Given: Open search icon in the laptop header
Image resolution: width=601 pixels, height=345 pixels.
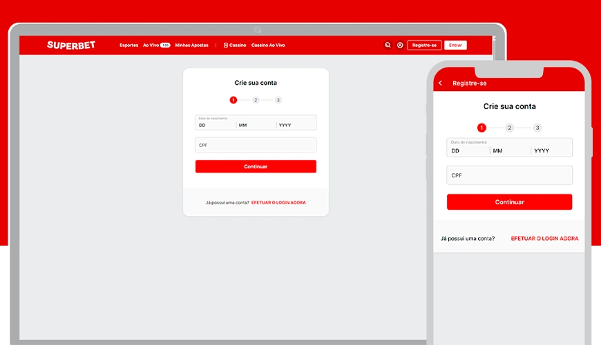Looking at the screenshot, I should pos(388,45).
